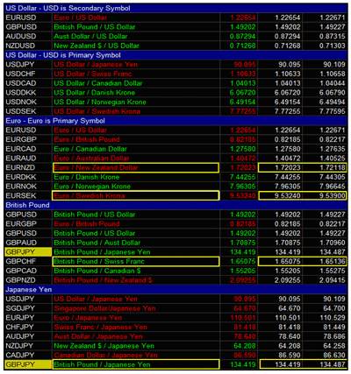Click the SGDJPY symbol cell

tap(28, 308)
